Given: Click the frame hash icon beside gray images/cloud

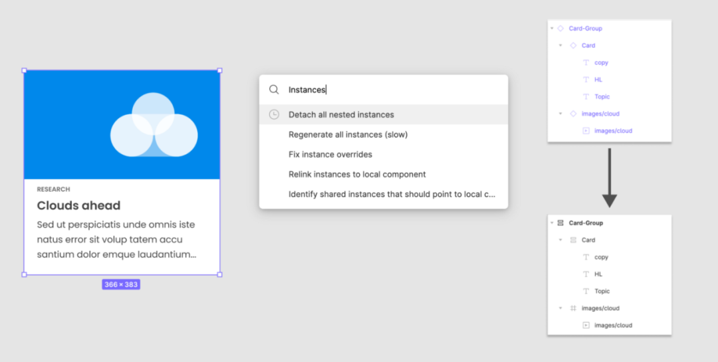Looking at the screenshot, I should point(573,308).
